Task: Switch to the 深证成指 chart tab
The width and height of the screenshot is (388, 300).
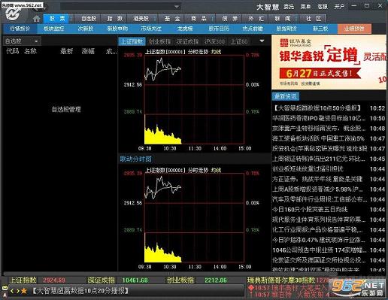Action: coord(187,41)
